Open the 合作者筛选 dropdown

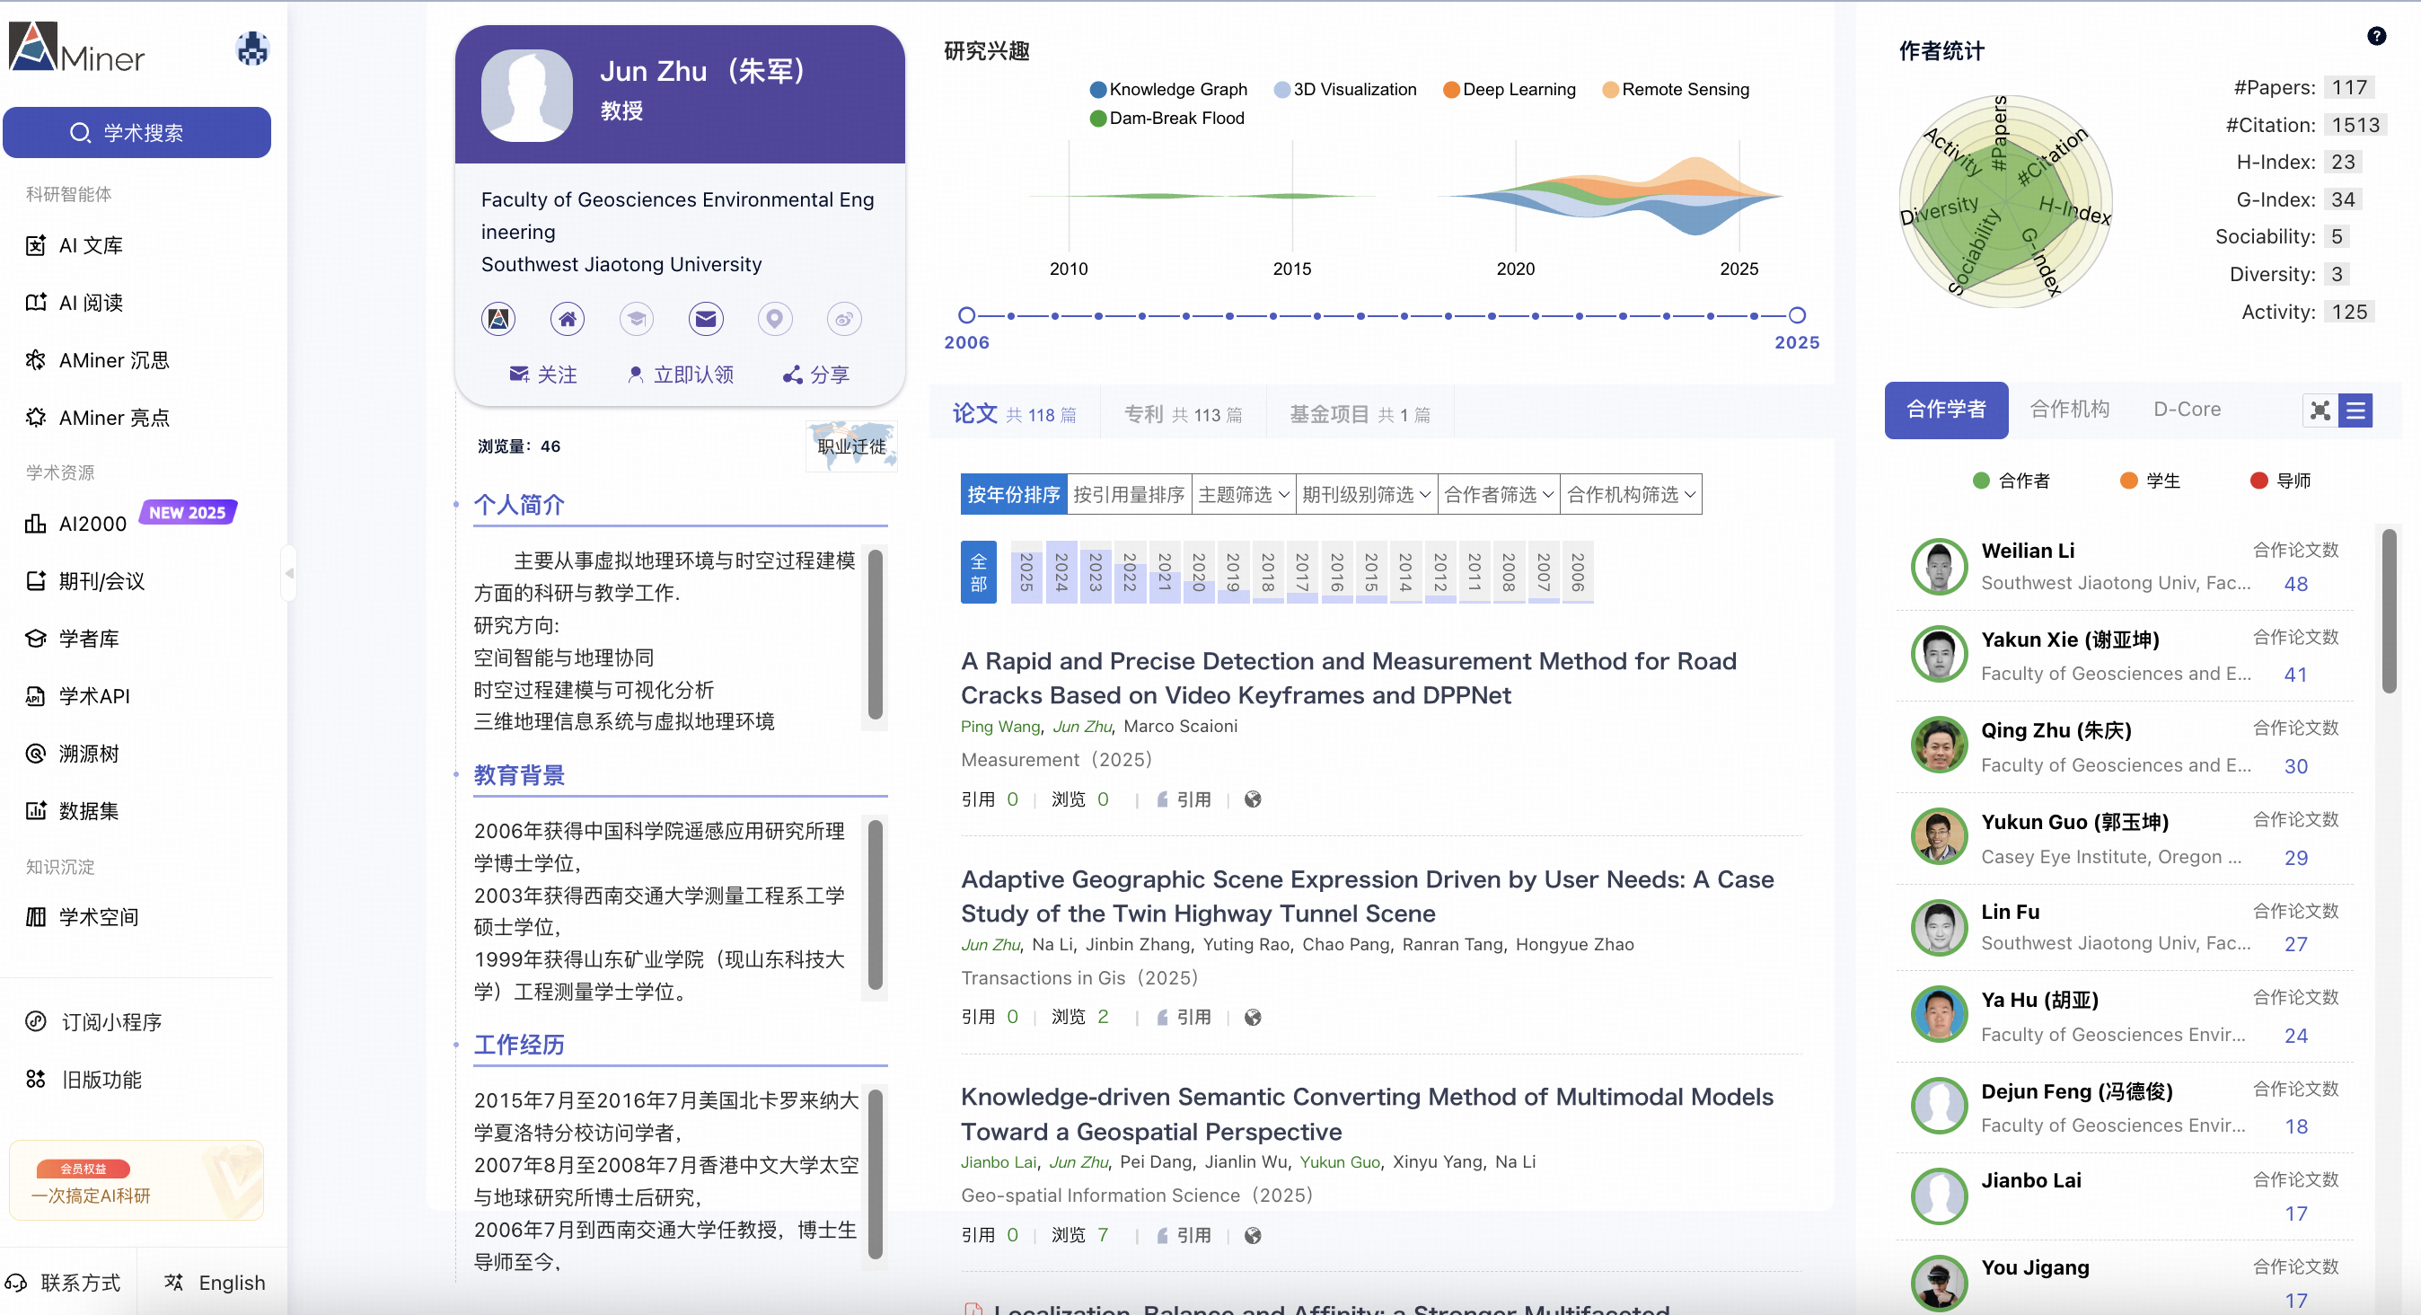coord(1496,493)
